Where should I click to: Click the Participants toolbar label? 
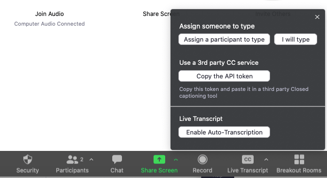(72, 170)
